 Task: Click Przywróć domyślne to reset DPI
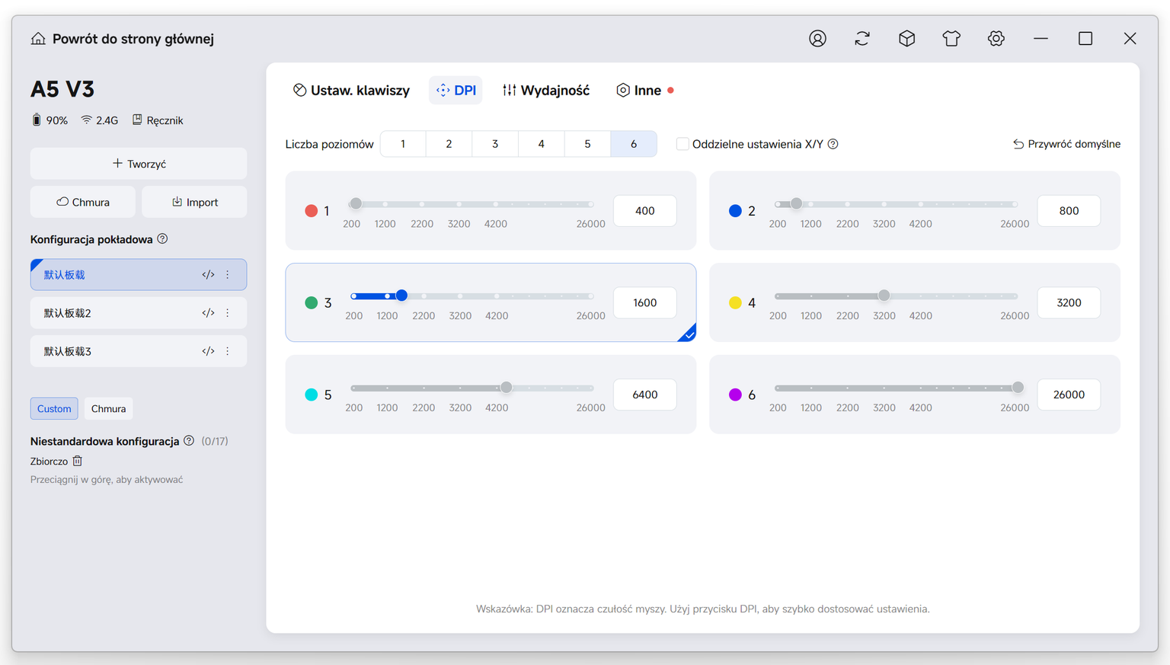[x=1066, y=144]
